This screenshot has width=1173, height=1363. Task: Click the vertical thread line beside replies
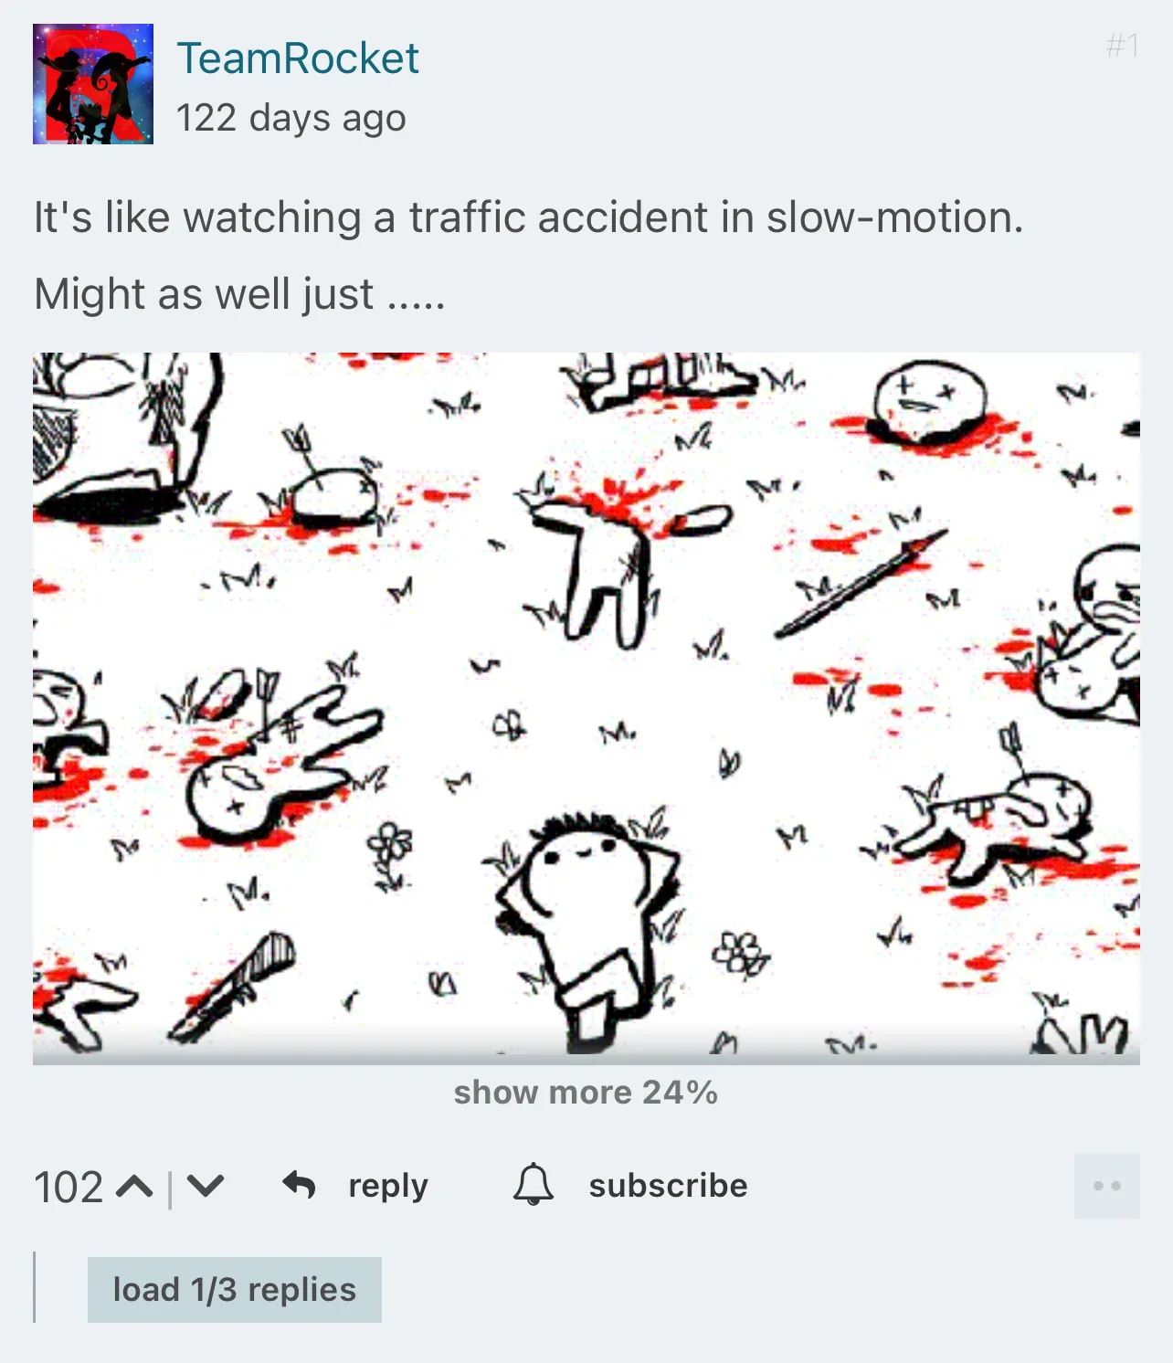pyautogui.click(x=35, y=1287)
